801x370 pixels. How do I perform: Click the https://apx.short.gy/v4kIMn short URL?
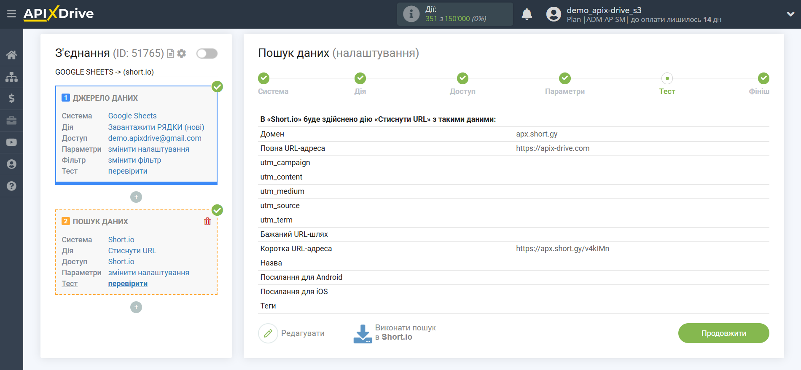coord(562,248)
